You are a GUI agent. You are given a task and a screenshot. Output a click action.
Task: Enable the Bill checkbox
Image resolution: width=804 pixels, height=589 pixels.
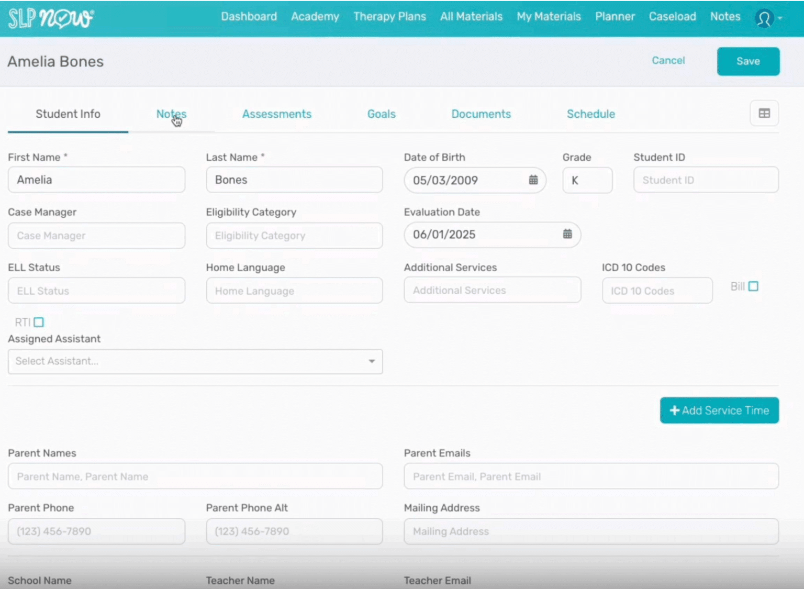(x=754, y=286)
